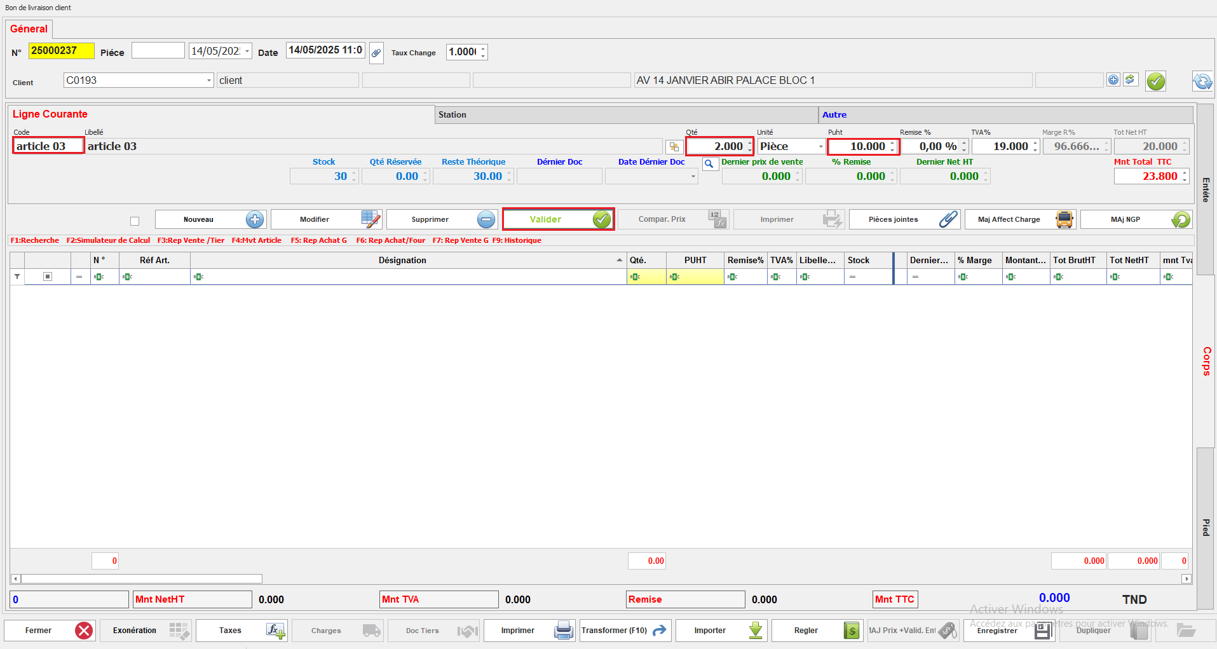Toggle the checkbox left of Nouveau button
The image size is (1217, 649).
135,221
